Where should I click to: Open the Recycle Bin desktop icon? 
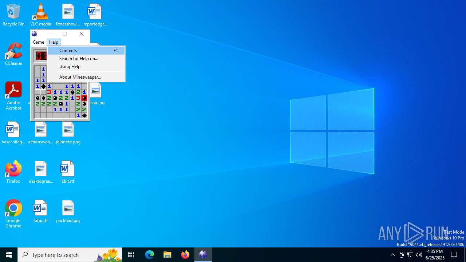tap(13, 15)
